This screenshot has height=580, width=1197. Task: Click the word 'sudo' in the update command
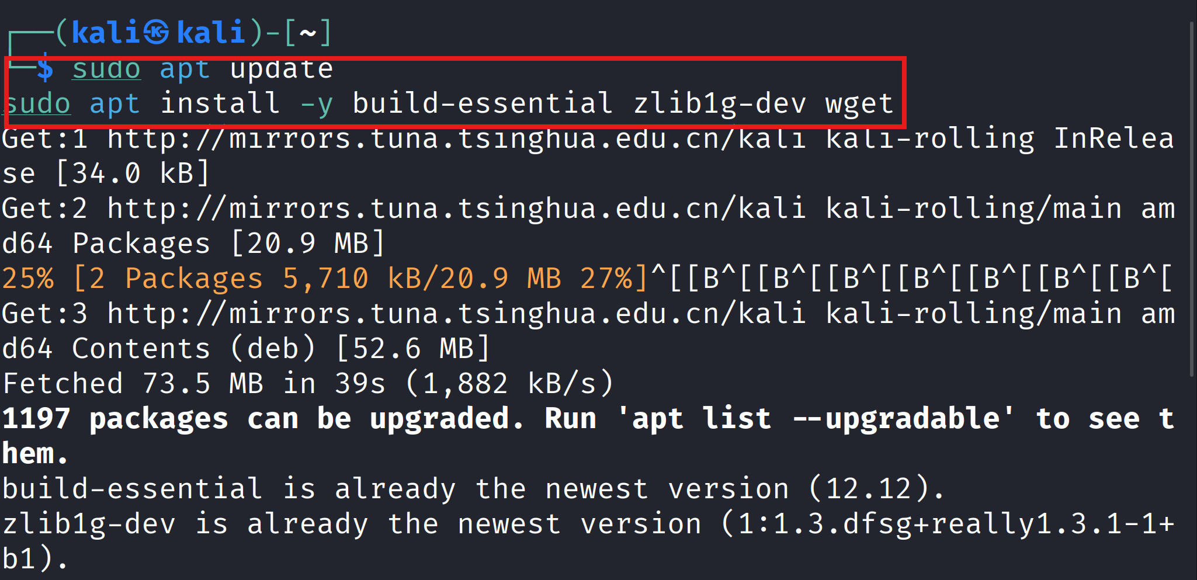point(106,69)
